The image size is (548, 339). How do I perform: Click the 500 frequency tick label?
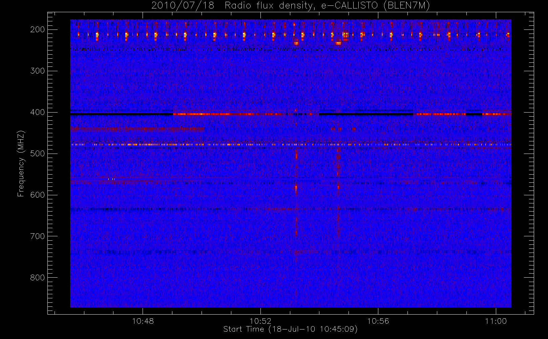tap(38, 154)
